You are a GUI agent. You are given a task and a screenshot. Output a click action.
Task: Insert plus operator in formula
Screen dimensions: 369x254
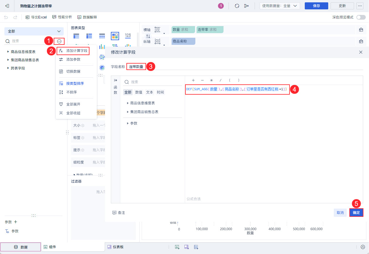[193, 80]
